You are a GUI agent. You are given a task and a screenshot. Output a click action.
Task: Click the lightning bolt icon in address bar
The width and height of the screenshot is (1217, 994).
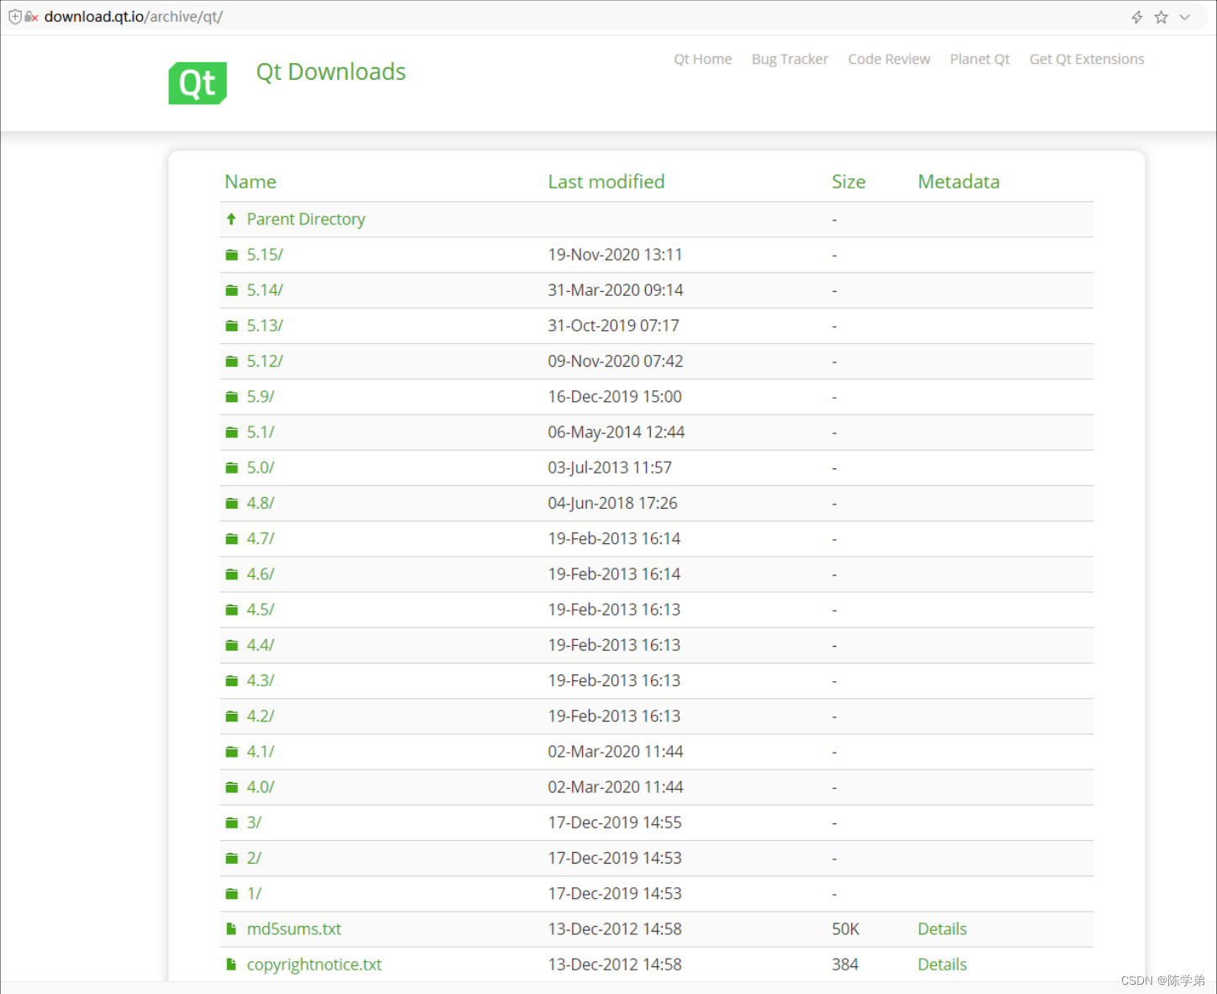(1137, 17)
